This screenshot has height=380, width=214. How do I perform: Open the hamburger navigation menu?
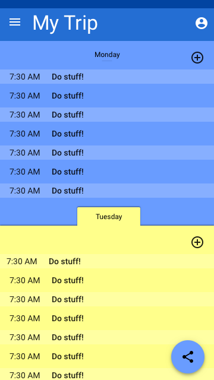(x=15, y=23)
